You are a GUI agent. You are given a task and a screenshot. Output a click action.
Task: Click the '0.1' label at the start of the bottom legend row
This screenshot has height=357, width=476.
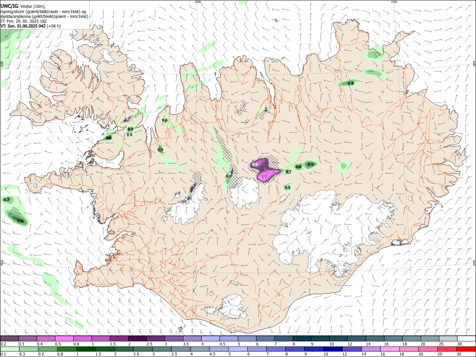coord(3,354)
